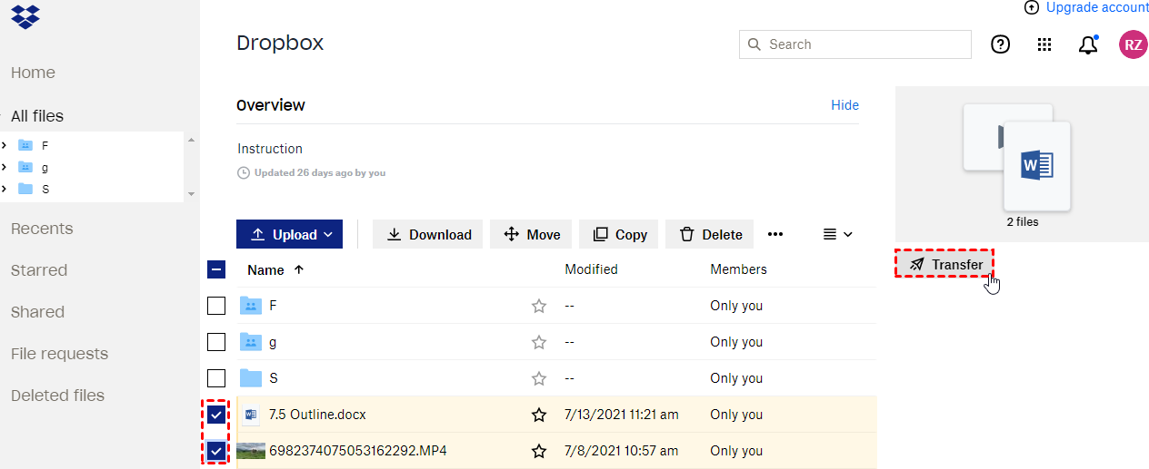Image resolution: width=1149 pixels, height=469 pixels.
Task: Star the folder named g
Action: click(x=539, y=342)
